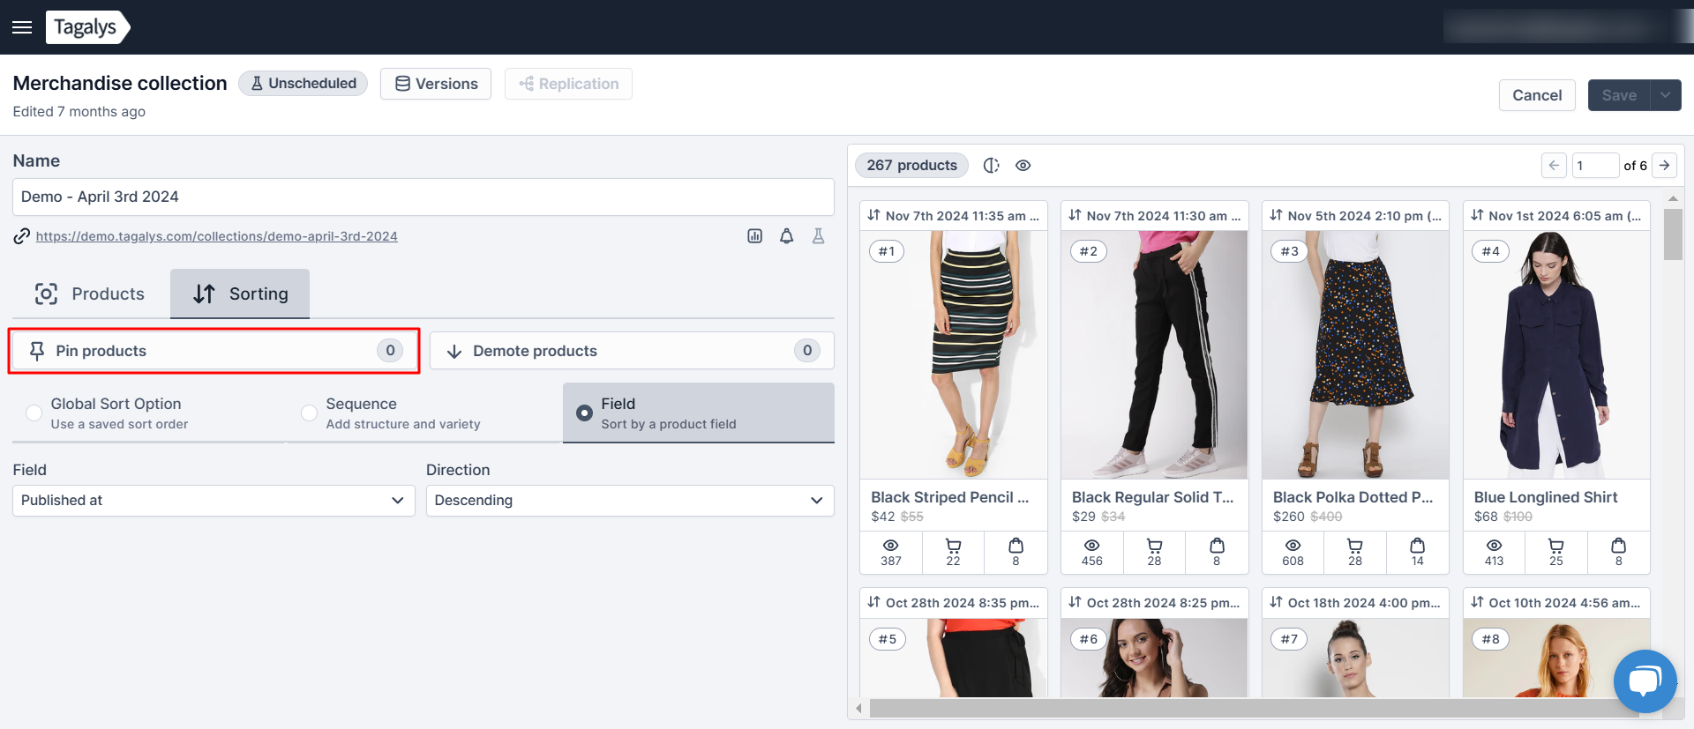Click the Oct 28th 2024 8:35 pm card header

(954, 603)
